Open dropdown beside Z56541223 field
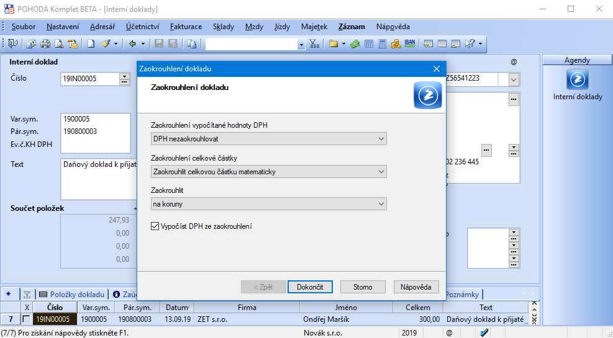This screenshot has height=338, width=613. point(514,79)
